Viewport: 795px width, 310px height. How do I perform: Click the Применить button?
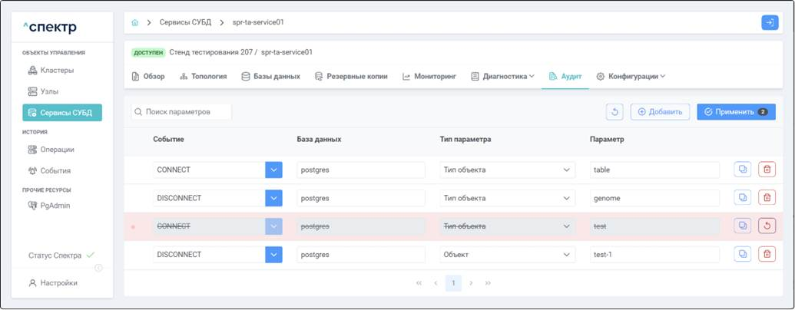(736, 112)
